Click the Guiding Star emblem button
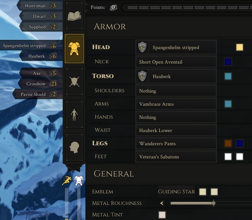This screenshot has height=220, width=252. [x=176, y=192]
